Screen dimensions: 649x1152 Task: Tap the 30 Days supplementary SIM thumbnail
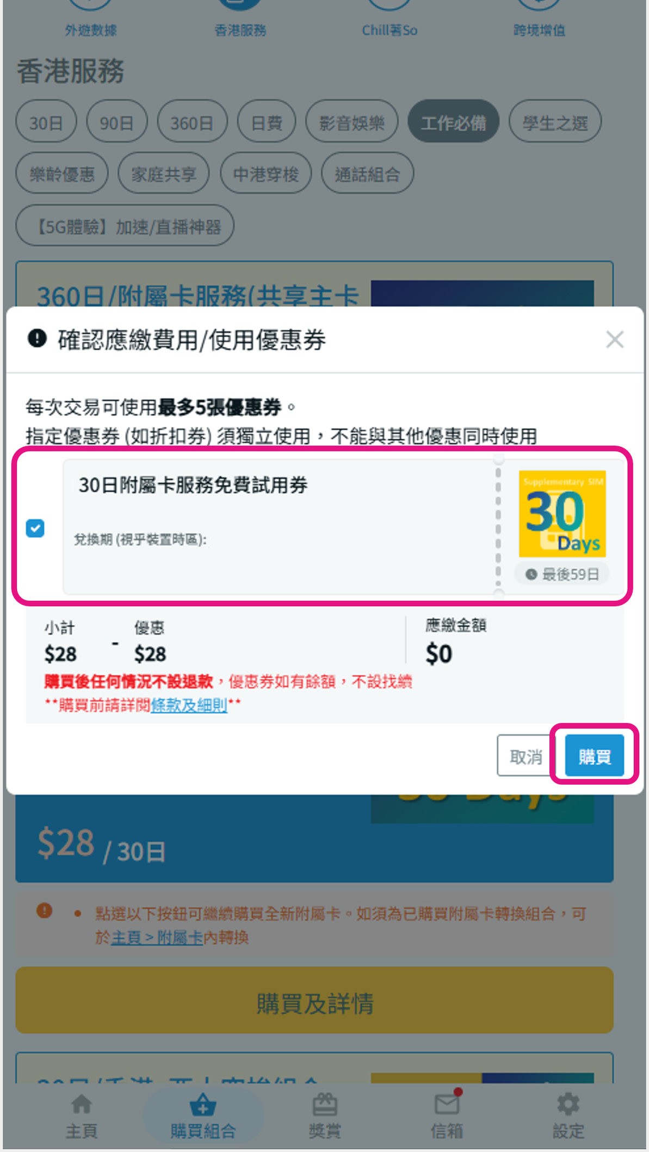[562, 514]
